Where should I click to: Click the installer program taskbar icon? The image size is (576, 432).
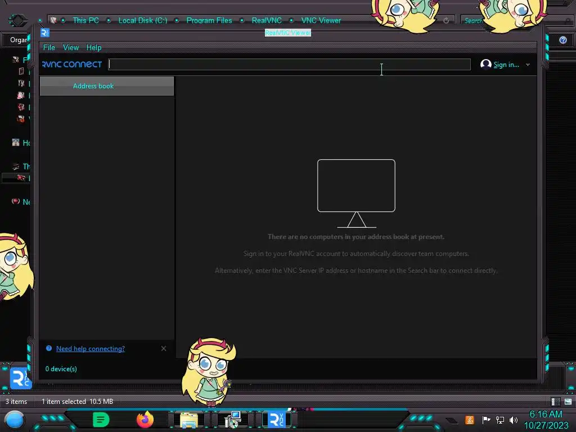click(232, 420)
